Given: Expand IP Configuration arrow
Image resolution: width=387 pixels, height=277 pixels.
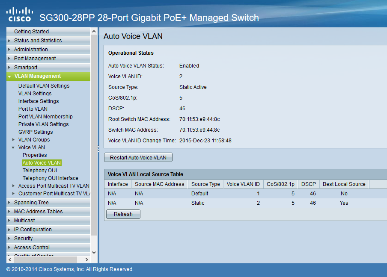Looking at the screenshot, I should click(x=9, y=230).
